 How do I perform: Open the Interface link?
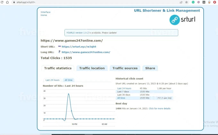coord(46,12)
